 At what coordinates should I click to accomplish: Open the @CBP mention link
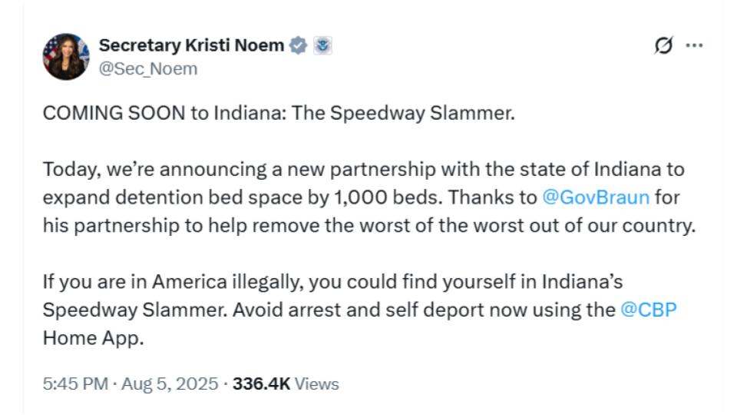point(649,310)
